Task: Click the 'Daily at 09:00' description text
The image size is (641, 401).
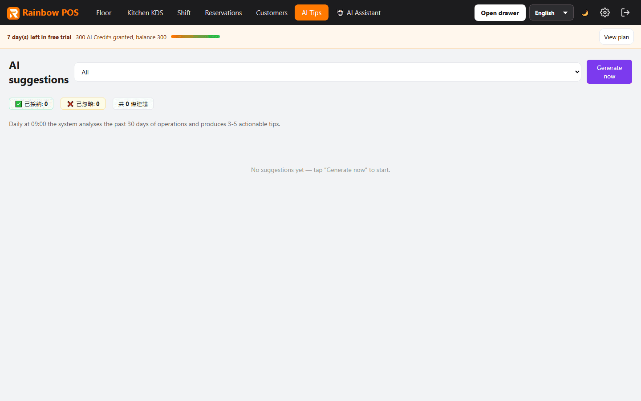Action: (x=145, y=124)
